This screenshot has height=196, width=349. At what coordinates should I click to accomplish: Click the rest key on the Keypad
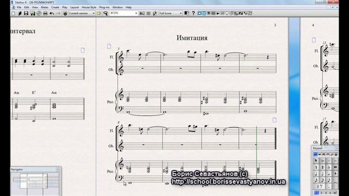coord(320,186)
